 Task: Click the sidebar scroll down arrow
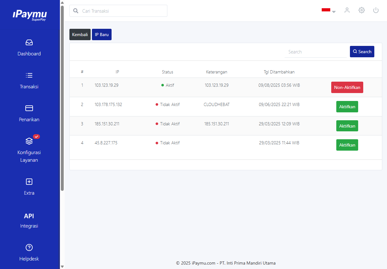click(62, 266)
